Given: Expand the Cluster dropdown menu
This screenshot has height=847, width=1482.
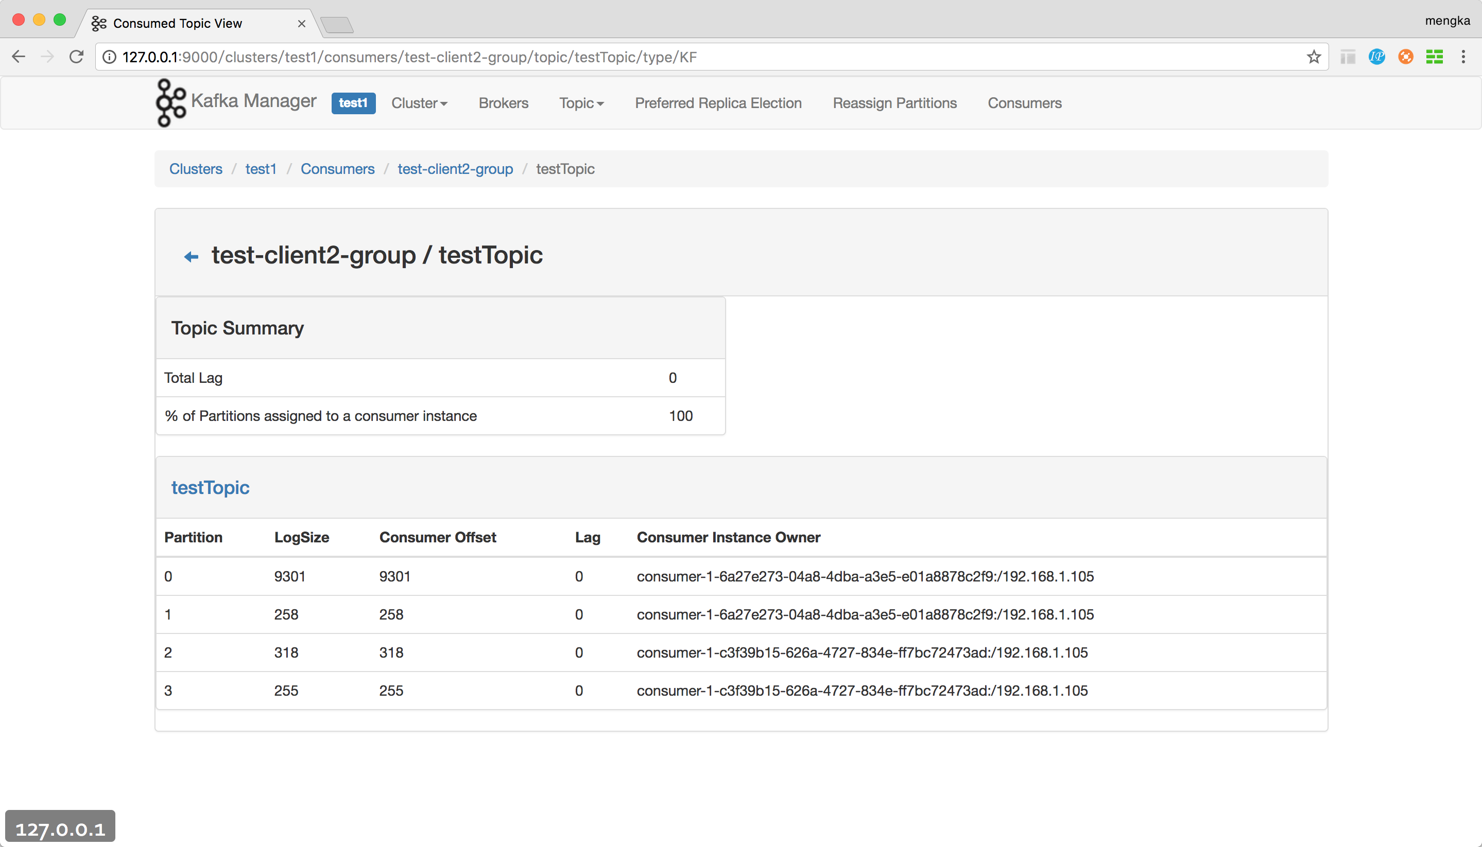Looking at the screenshot, I should pos(419,103).
